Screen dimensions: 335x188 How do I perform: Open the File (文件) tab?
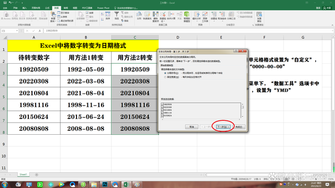[5, 8]
